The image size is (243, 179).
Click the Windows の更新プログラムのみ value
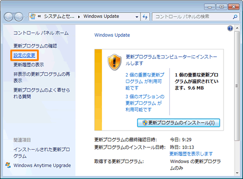[x=195, y=164]
